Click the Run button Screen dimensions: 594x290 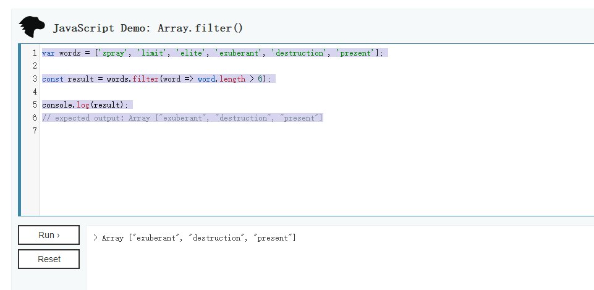(x=49, y=235)
